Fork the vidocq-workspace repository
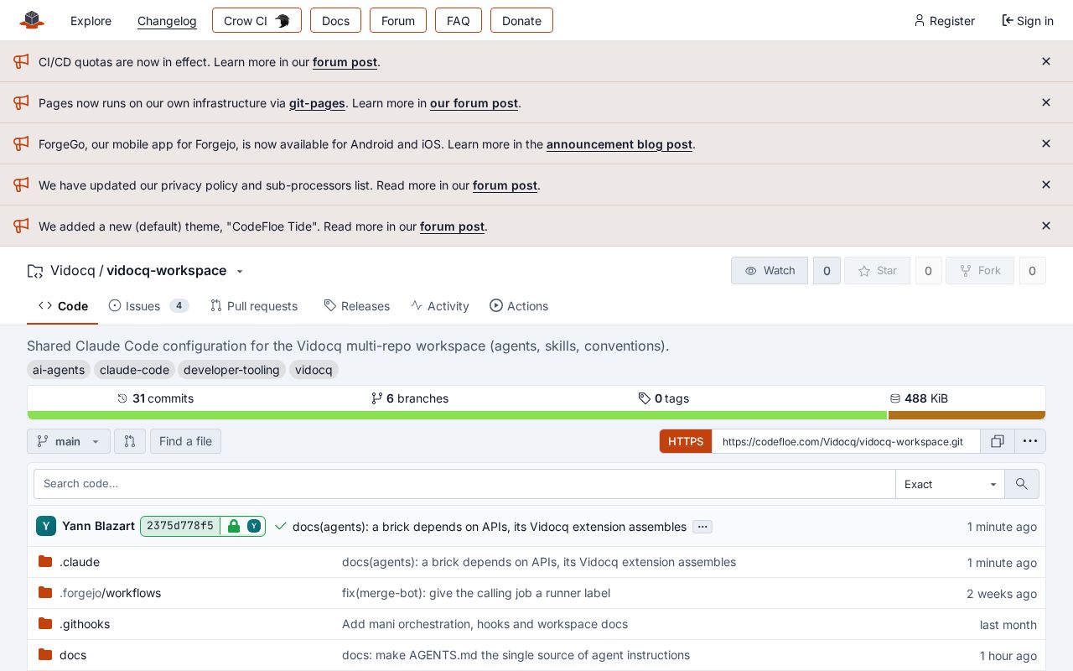 point(980,270)
